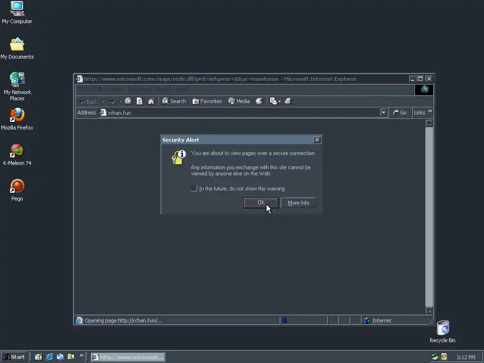Minimize the Internet Explorer window
Screen dimensions: 484x363
click(x=412, y=79)
